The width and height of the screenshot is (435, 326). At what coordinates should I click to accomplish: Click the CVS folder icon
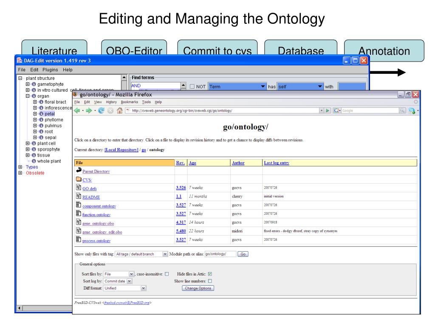tap(79, 179)
